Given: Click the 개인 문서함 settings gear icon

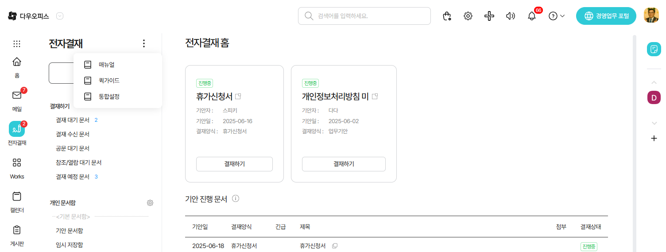Looking at the screenshot, I should pyautogui.click(x=150, y=203).
